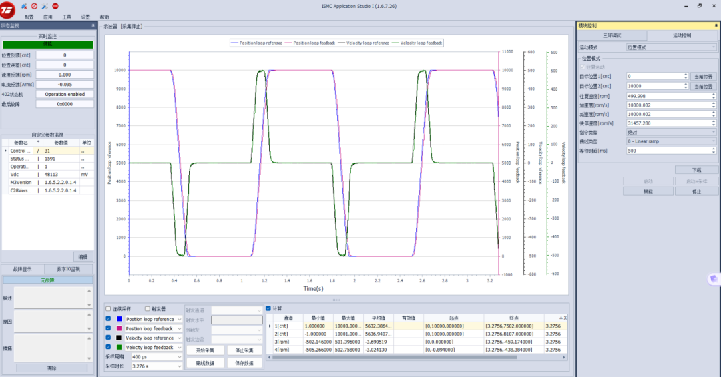Click the magenta color swatch for channel two
Screen dimensions: 721x377
pos(119,328)
